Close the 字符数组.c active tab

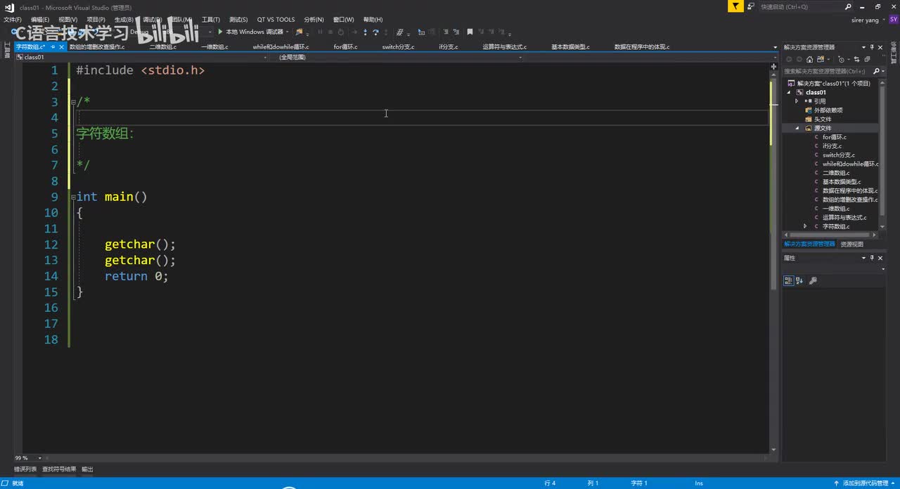[x=62, y=47]
